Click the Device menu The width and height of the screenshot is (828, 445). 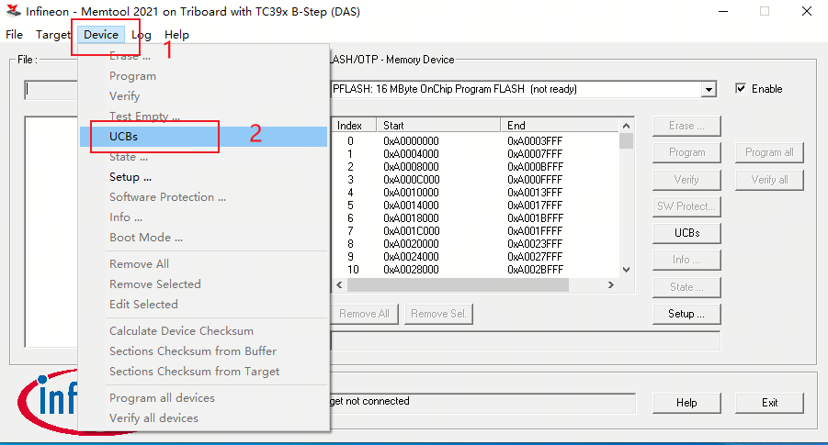point(101,35)
